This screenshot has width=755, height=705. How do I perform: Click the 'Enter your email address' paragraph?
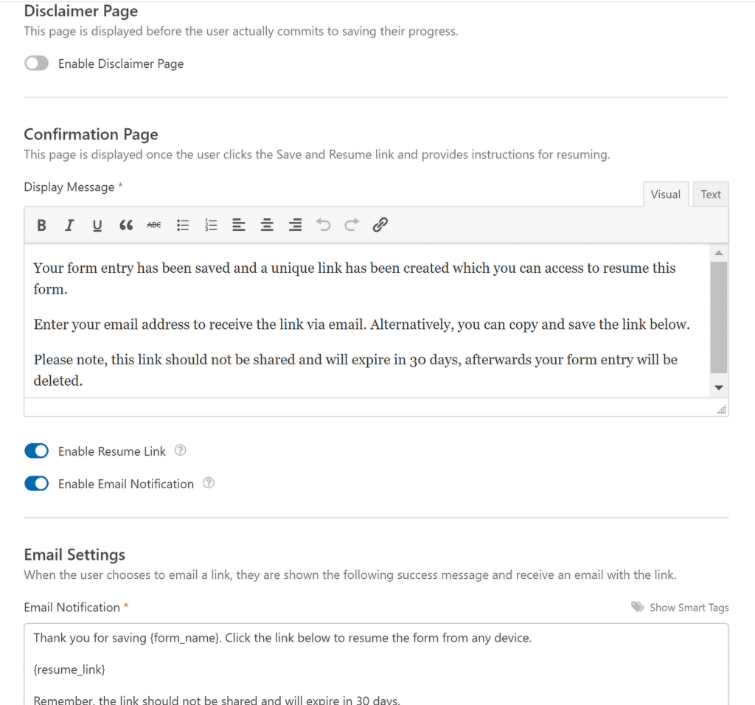361,324
